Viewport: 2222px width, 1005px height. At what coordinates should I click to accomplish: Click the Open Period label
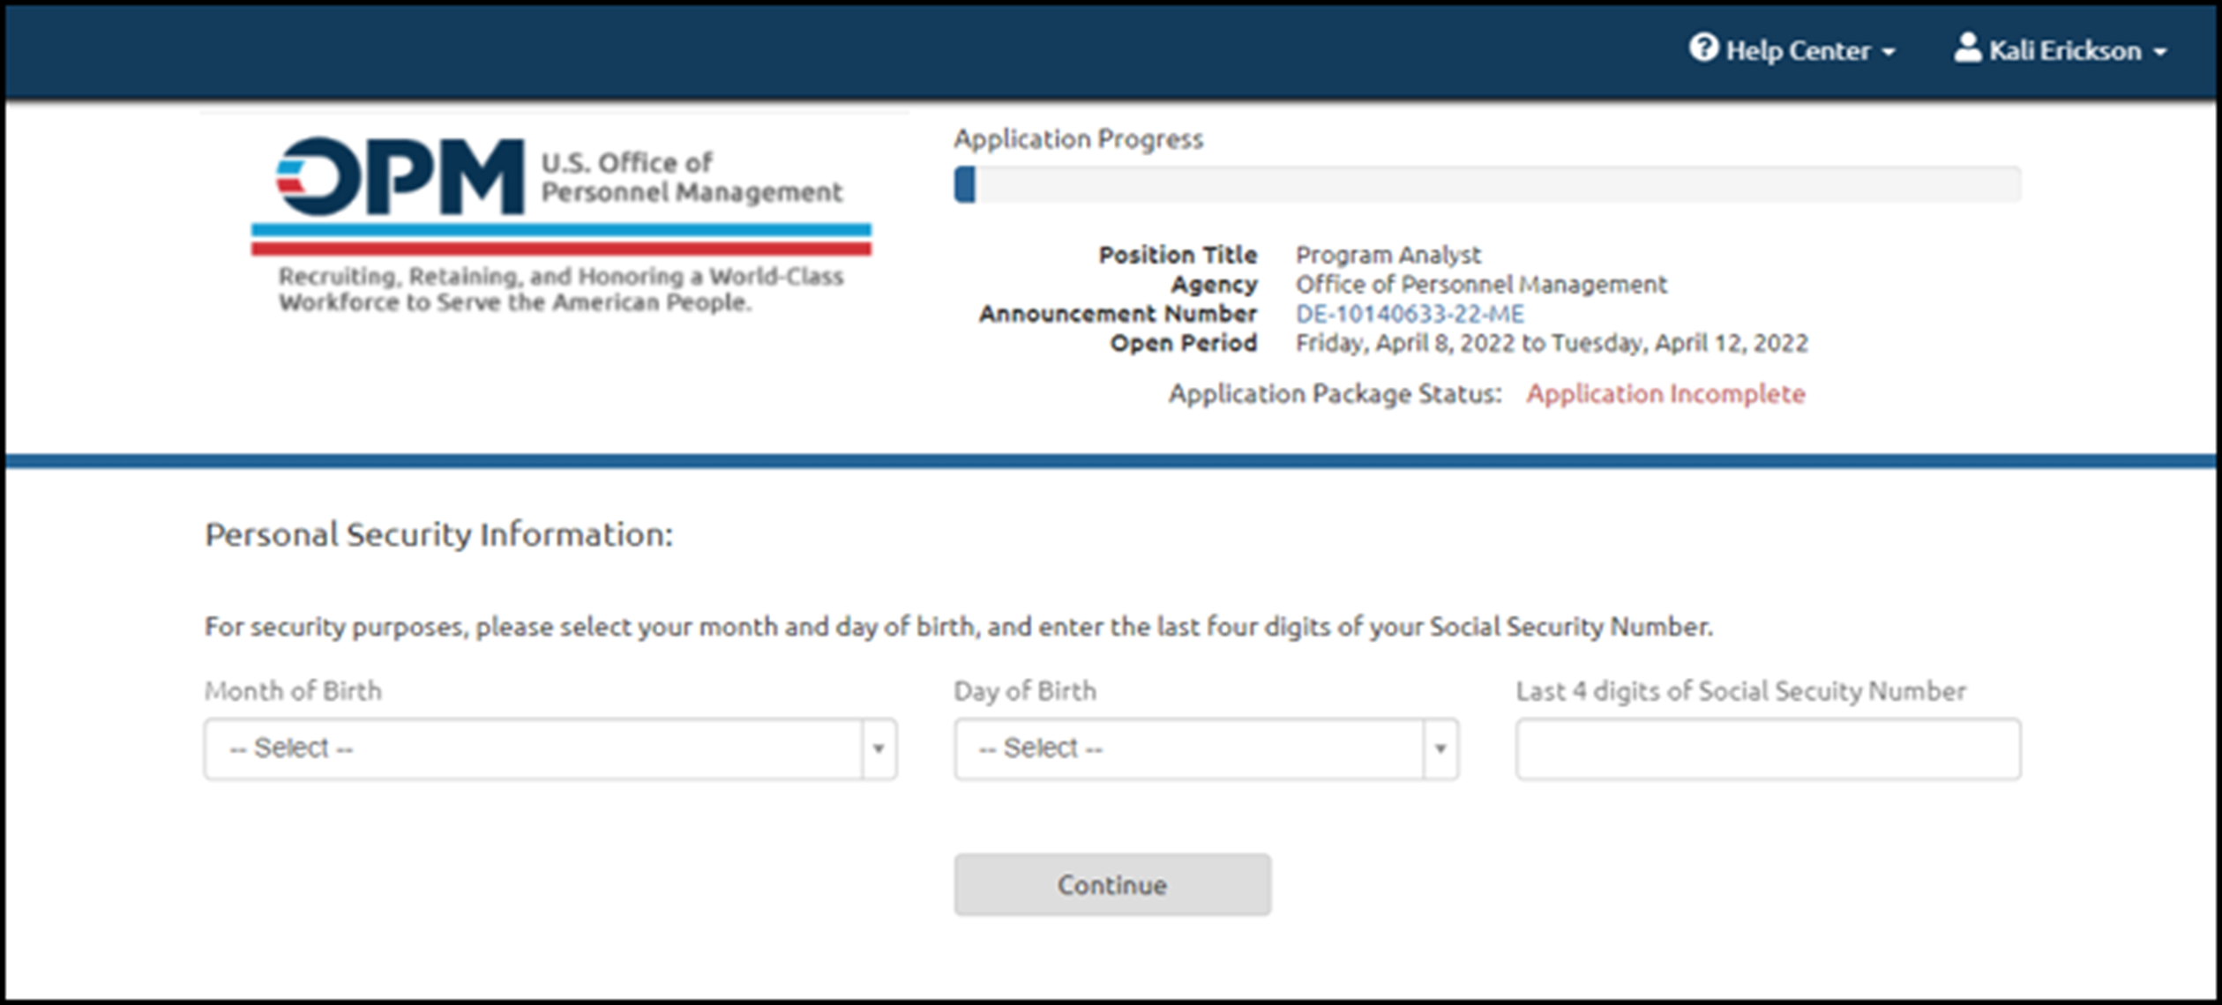click(1184, 343)
